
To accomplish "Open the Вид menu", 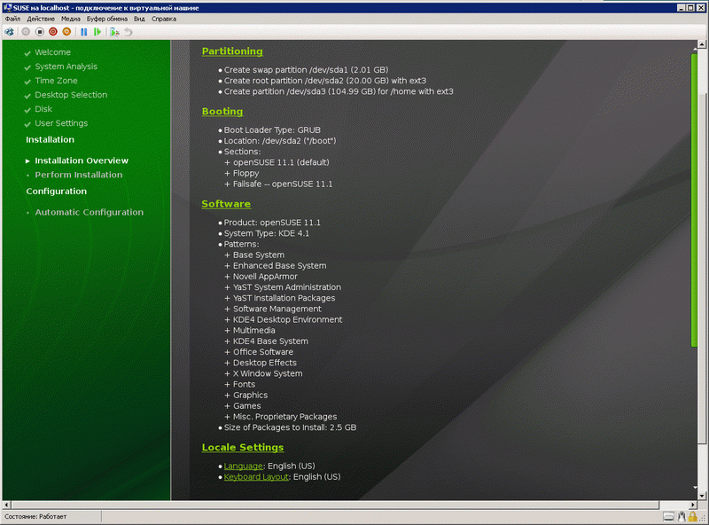I will tap(139, 19).
